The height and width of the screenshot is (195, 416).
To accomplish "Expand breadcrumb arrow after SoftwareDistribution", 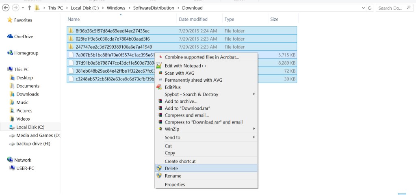I will [178, 8].
